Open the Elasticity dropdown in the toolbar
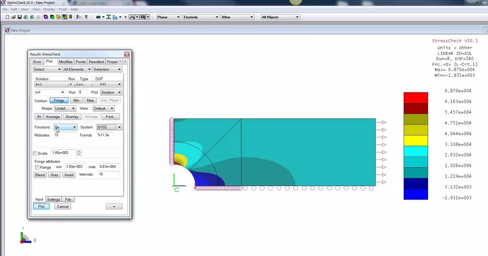 (201, 17)
